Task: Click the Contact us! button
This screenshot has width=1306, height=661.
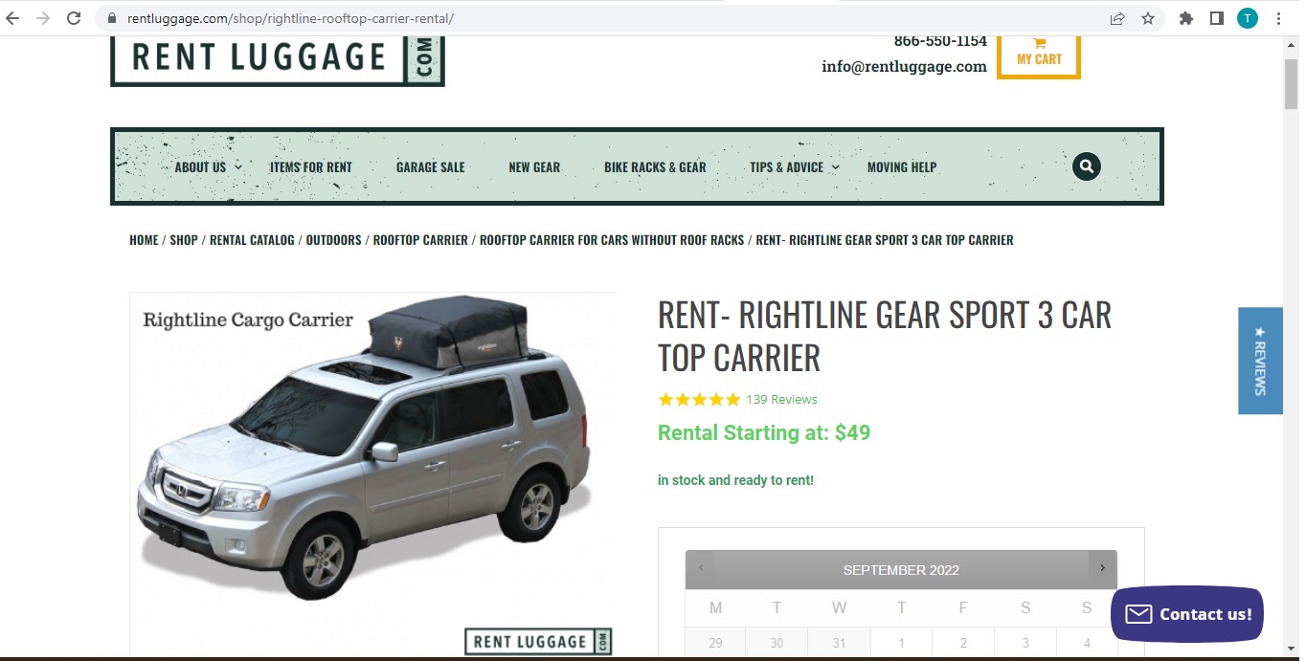Action: tap(1187, 614)
